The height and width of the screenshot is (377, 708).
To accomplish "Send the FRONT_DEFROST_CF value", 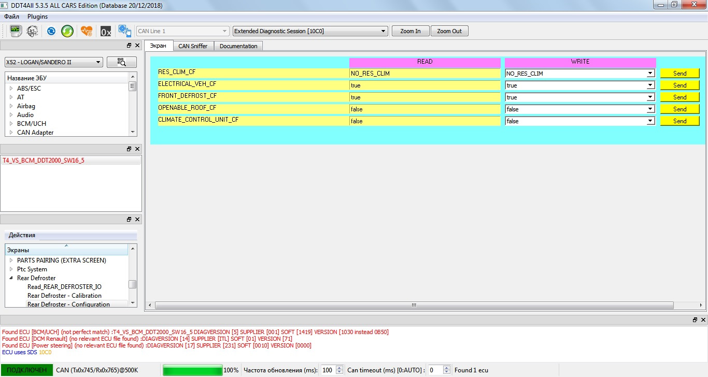I will pyautogui.click(x=679, y=97).
